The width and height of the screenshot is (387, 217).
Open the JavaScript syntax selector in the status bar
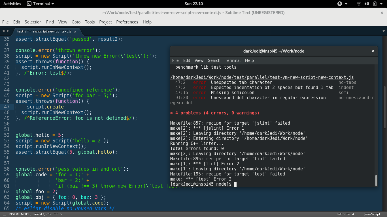pyautogui.click(x=372, y=214)
